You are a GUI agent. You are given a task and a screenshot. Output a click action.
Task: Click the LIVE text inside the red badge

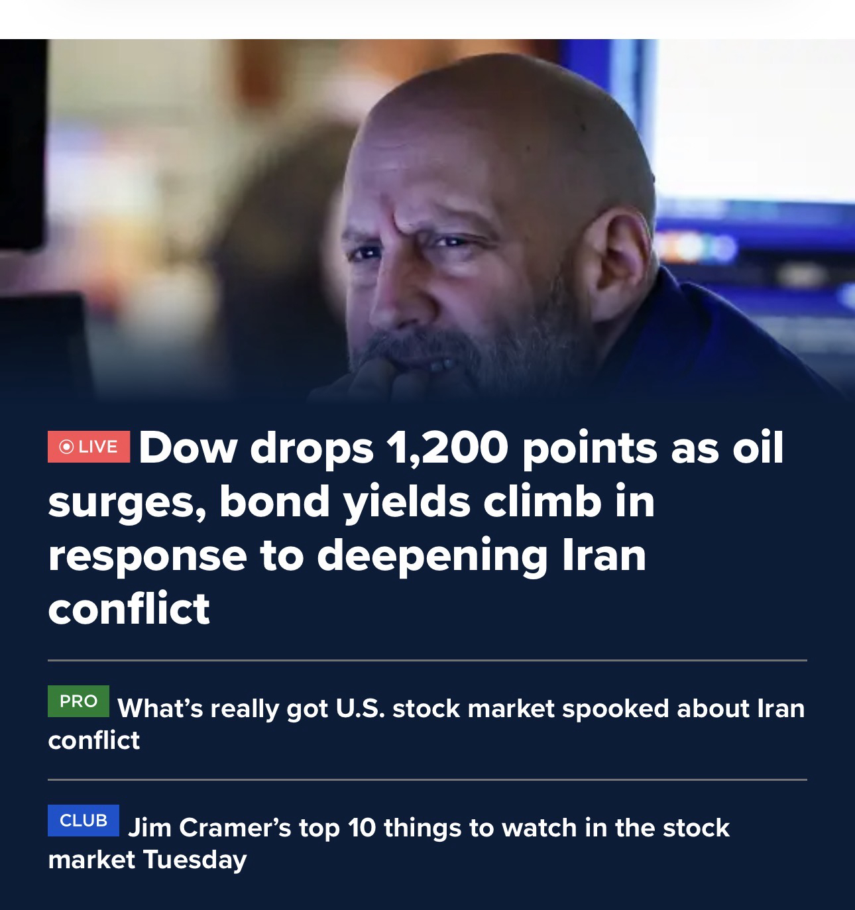(x=98, y=447)
